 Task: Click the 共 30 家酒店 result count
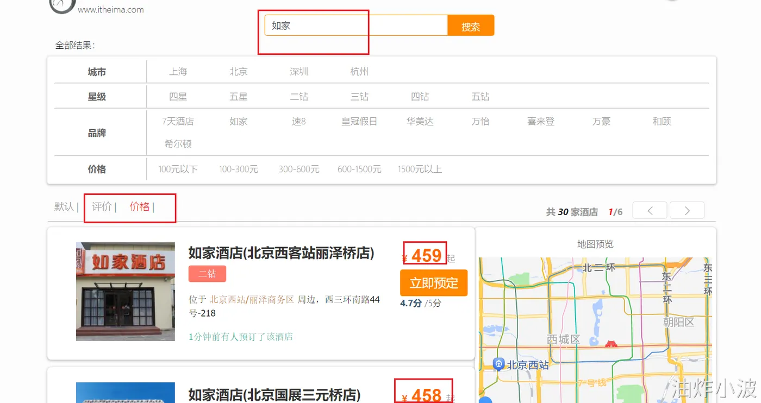(x=572, y=212)
